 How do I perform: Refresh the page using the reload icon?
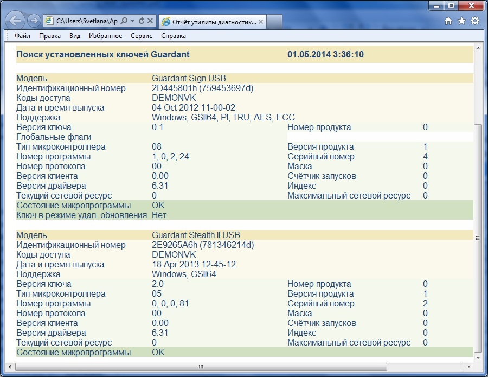(x=142, y=21)
